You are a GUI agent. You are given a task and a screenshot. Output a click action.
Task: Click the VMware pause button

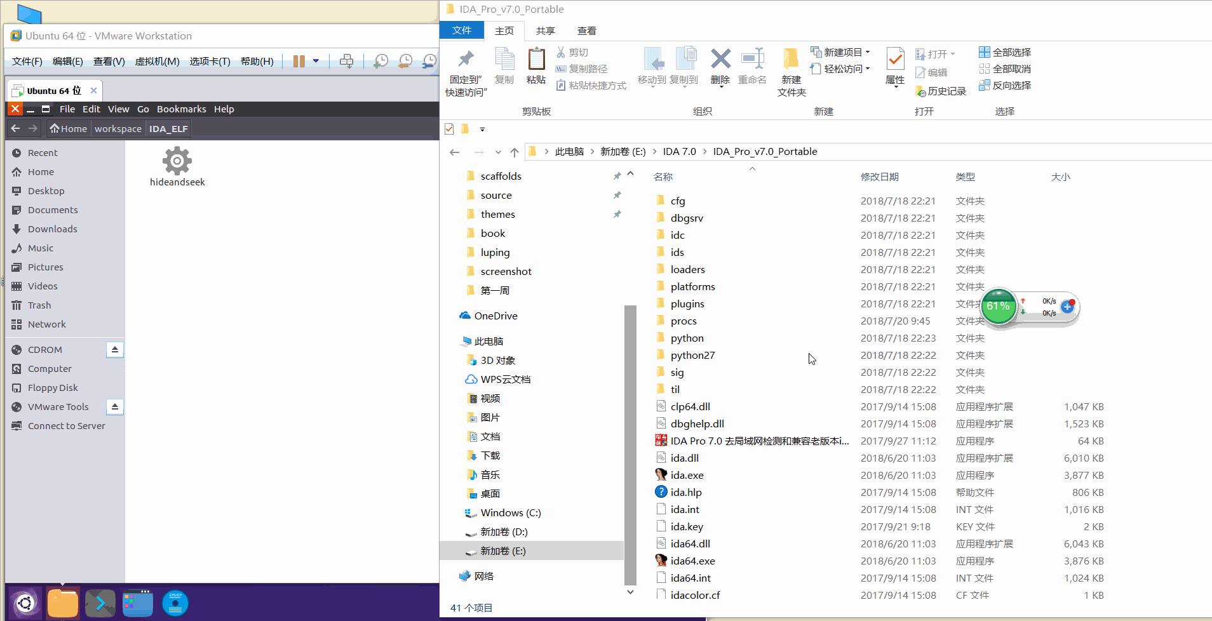click(x=299, y=61)
